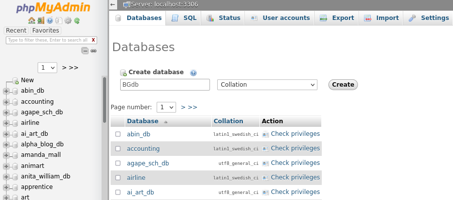Expand the alpha_blog_db tree node
Viewport: 453px width, 200px height.
pyautogui.click(x=6, y=145)
